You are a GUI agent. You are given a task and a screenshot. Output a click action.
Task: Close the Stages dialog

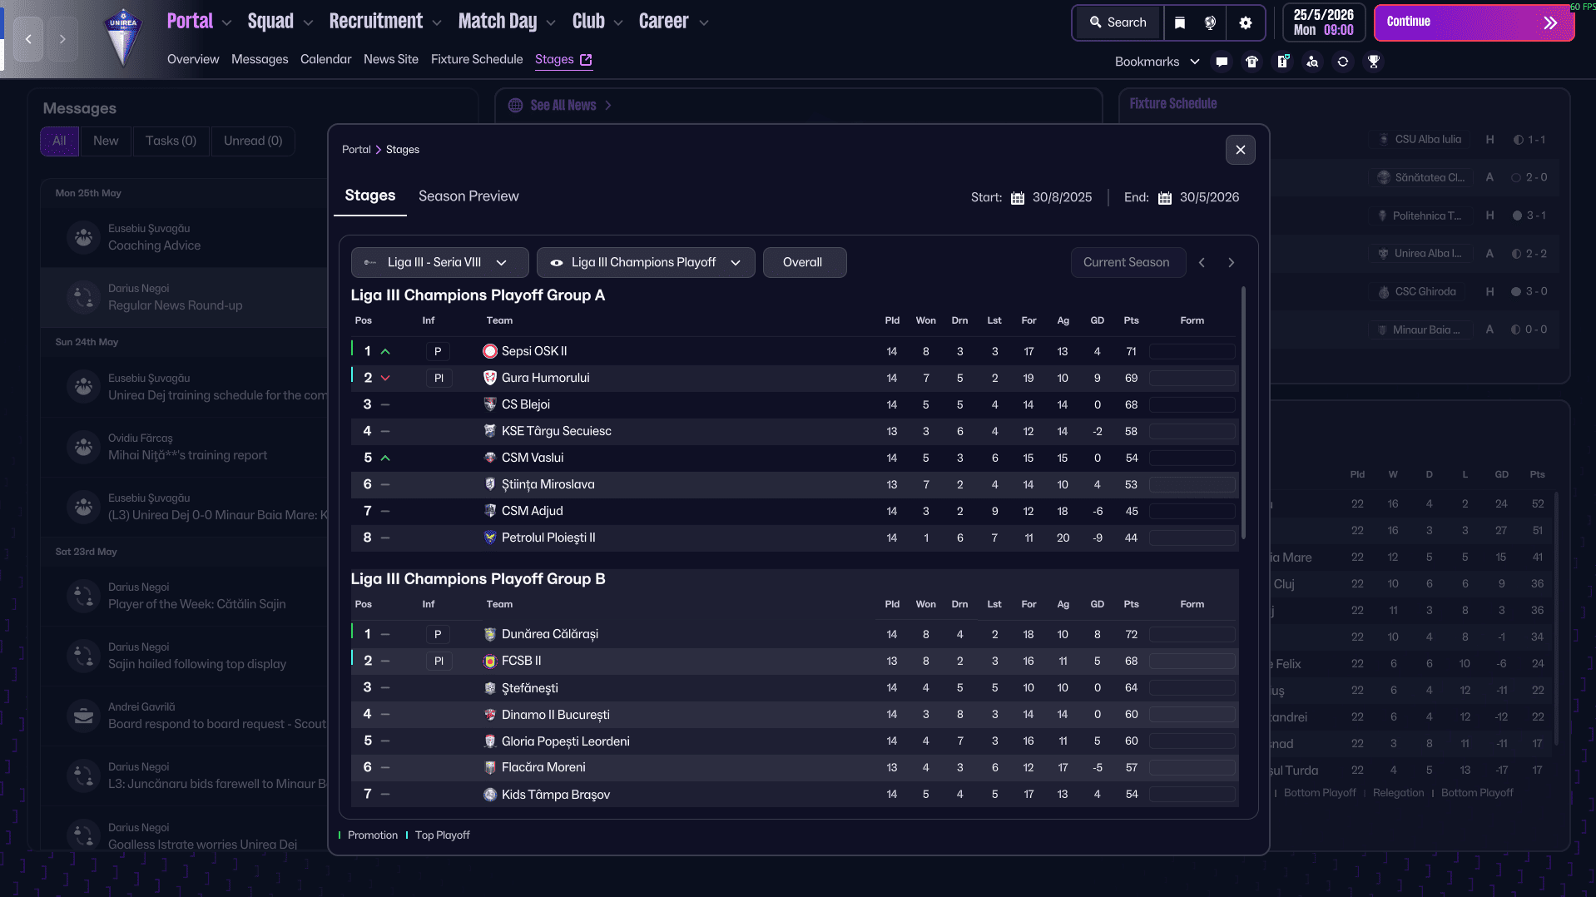pos(1240,150)
